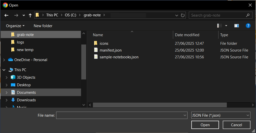The width and height of the screenshot is (256, 133).
Task: Click the File name input field
Action: 120,115
